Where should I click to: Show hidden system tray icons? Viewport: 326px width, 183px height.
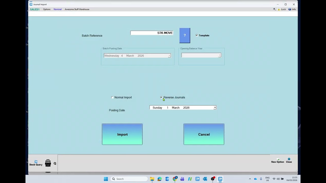(x=250, y=179)
